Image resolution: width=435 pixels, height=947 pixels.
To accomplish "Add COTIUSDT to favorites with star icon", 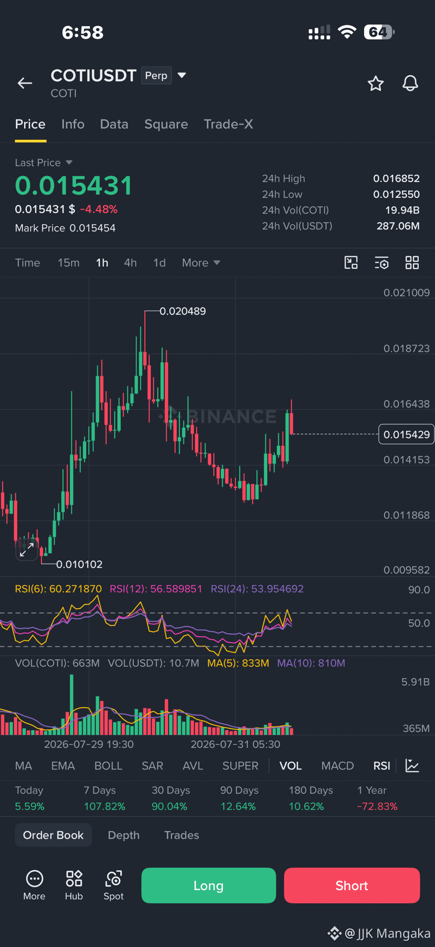I will pyautogui.click(x=376, y=83).
